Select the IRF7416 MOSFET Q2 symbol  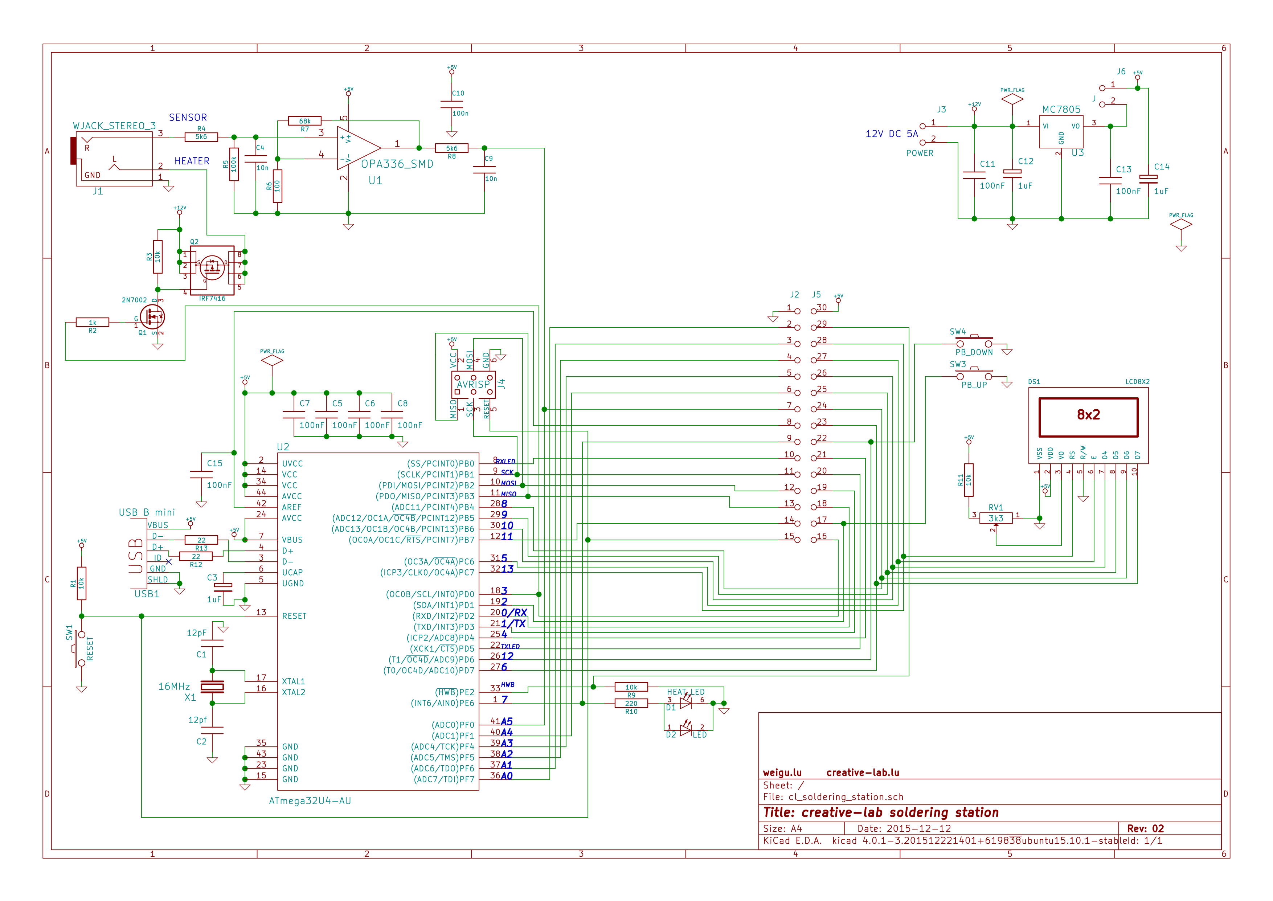tap(212, 270)
